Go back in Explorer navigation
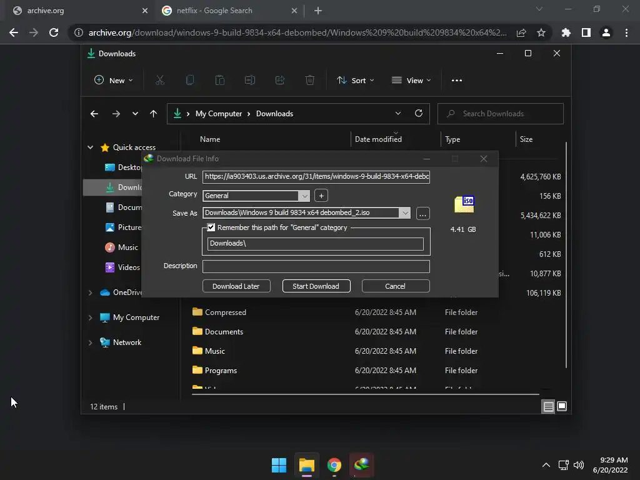640x480 pixels. (94, 114)
